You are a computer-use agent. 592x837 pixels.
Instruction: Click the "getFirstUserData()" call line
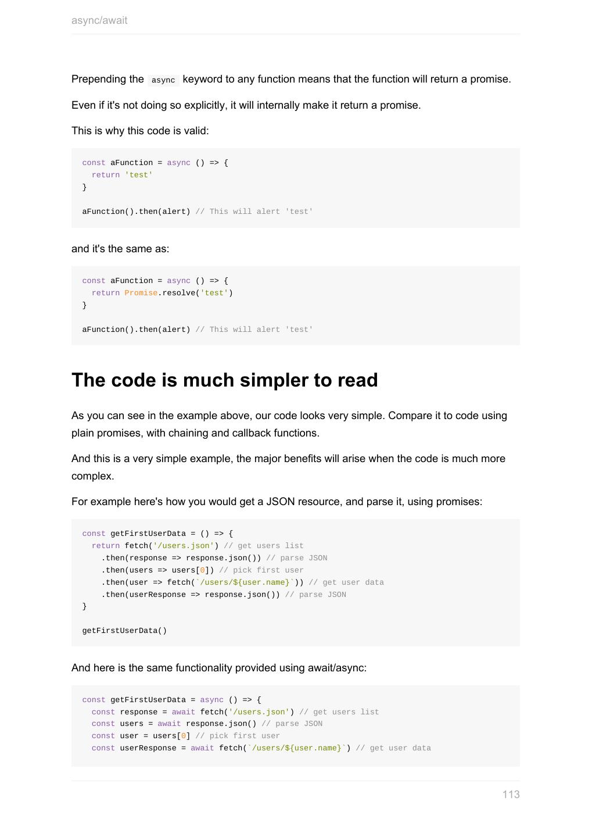[124, 631]
